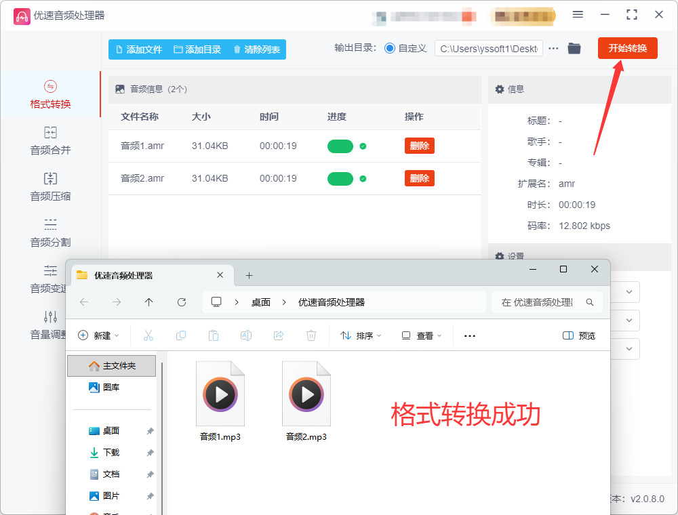Click the 清除列表 button
The width and height of the screenshot is (678, 515).
tap(256, 49)
